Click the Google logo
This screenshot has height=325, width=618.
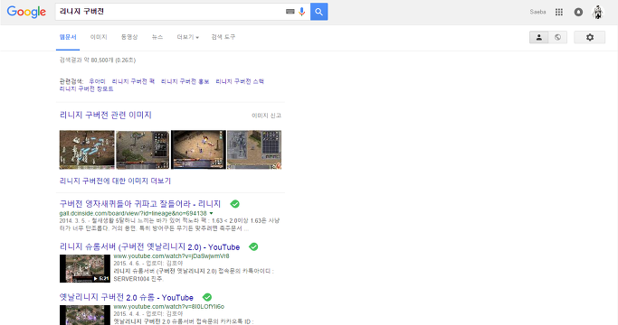point(26,12)
